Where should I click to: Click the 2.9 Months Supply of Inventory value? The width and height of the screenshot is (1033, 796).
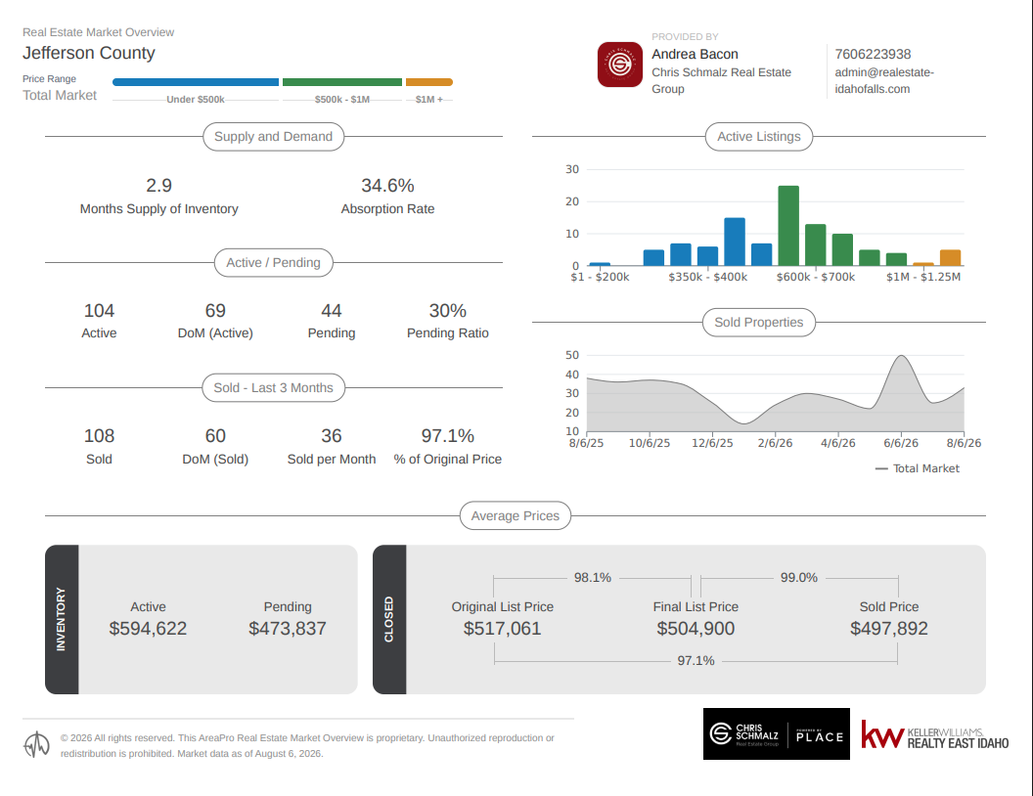[158, 186]
